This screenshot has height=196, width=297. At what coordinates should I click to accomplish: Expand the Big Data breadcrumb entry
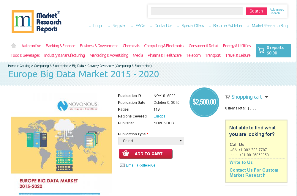tap(78, 66)
